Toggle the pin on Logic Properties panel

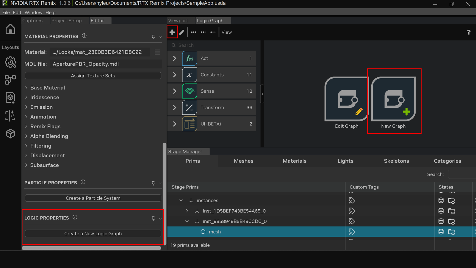coord(154,218)
